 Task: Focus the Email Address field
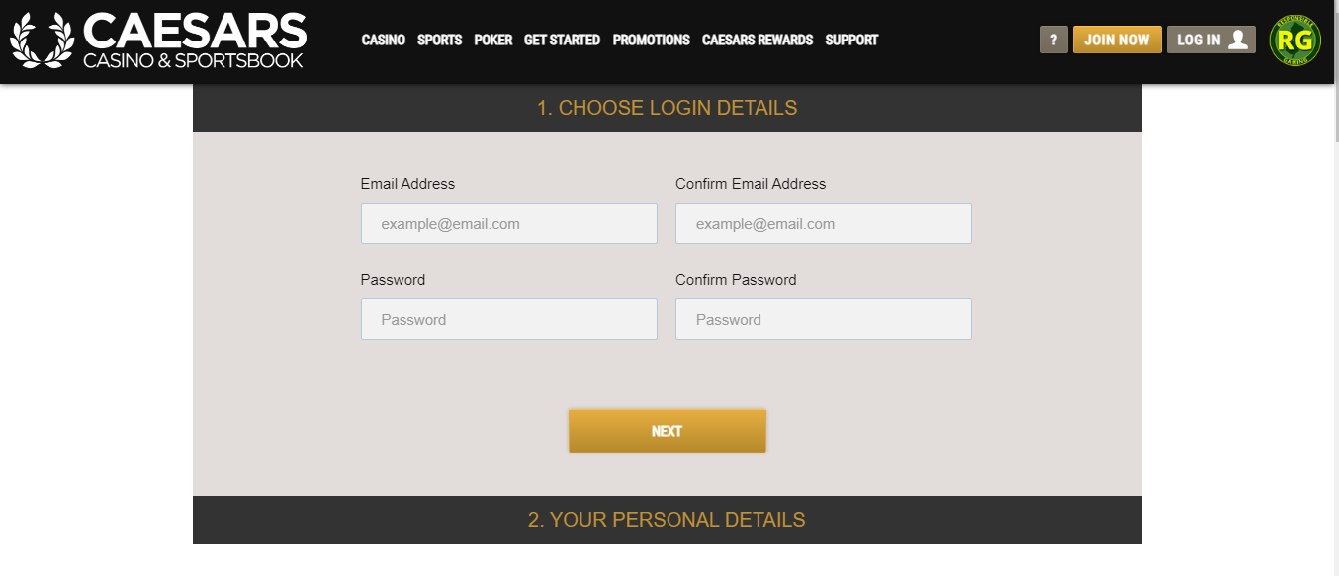pyautogui.click(x=509, y=223)
